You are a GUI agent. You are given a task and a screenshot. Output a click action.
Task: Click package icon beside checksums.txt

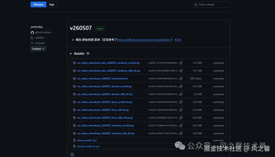tap(74, 79)
